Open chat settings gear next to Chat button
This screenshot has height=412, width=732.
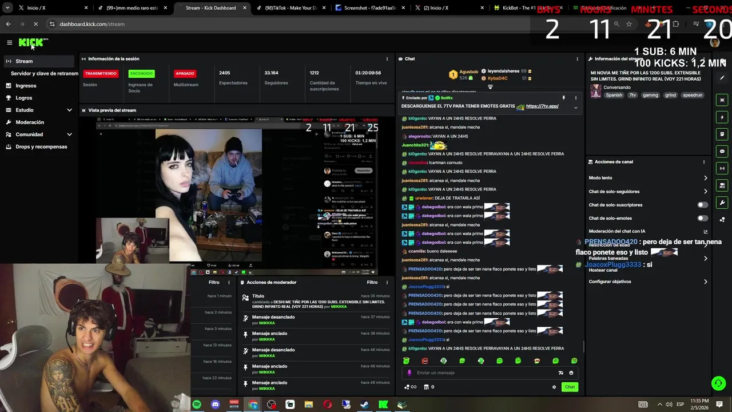tap(554, 387)
